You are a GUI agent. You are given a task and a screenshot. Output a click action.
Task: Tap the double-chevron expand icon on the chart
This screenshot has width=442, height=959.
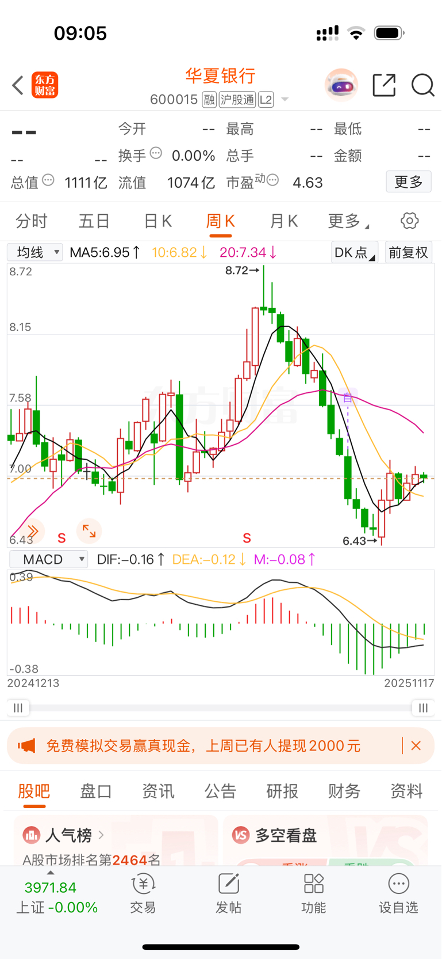(x=33, y=531)
